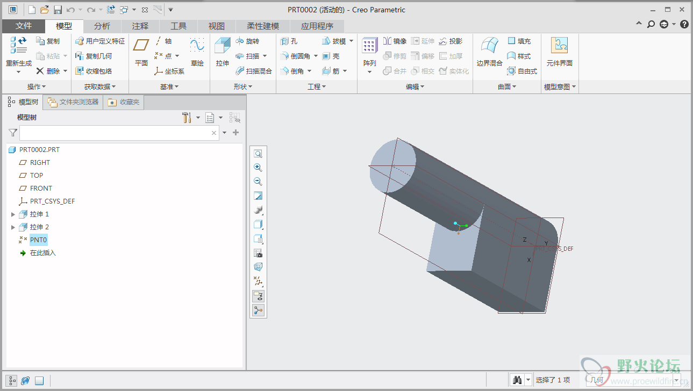This screenshot has height=391, width=693.
Task: Select the PNT0 datum point in model tree
Action: (39, 240)
